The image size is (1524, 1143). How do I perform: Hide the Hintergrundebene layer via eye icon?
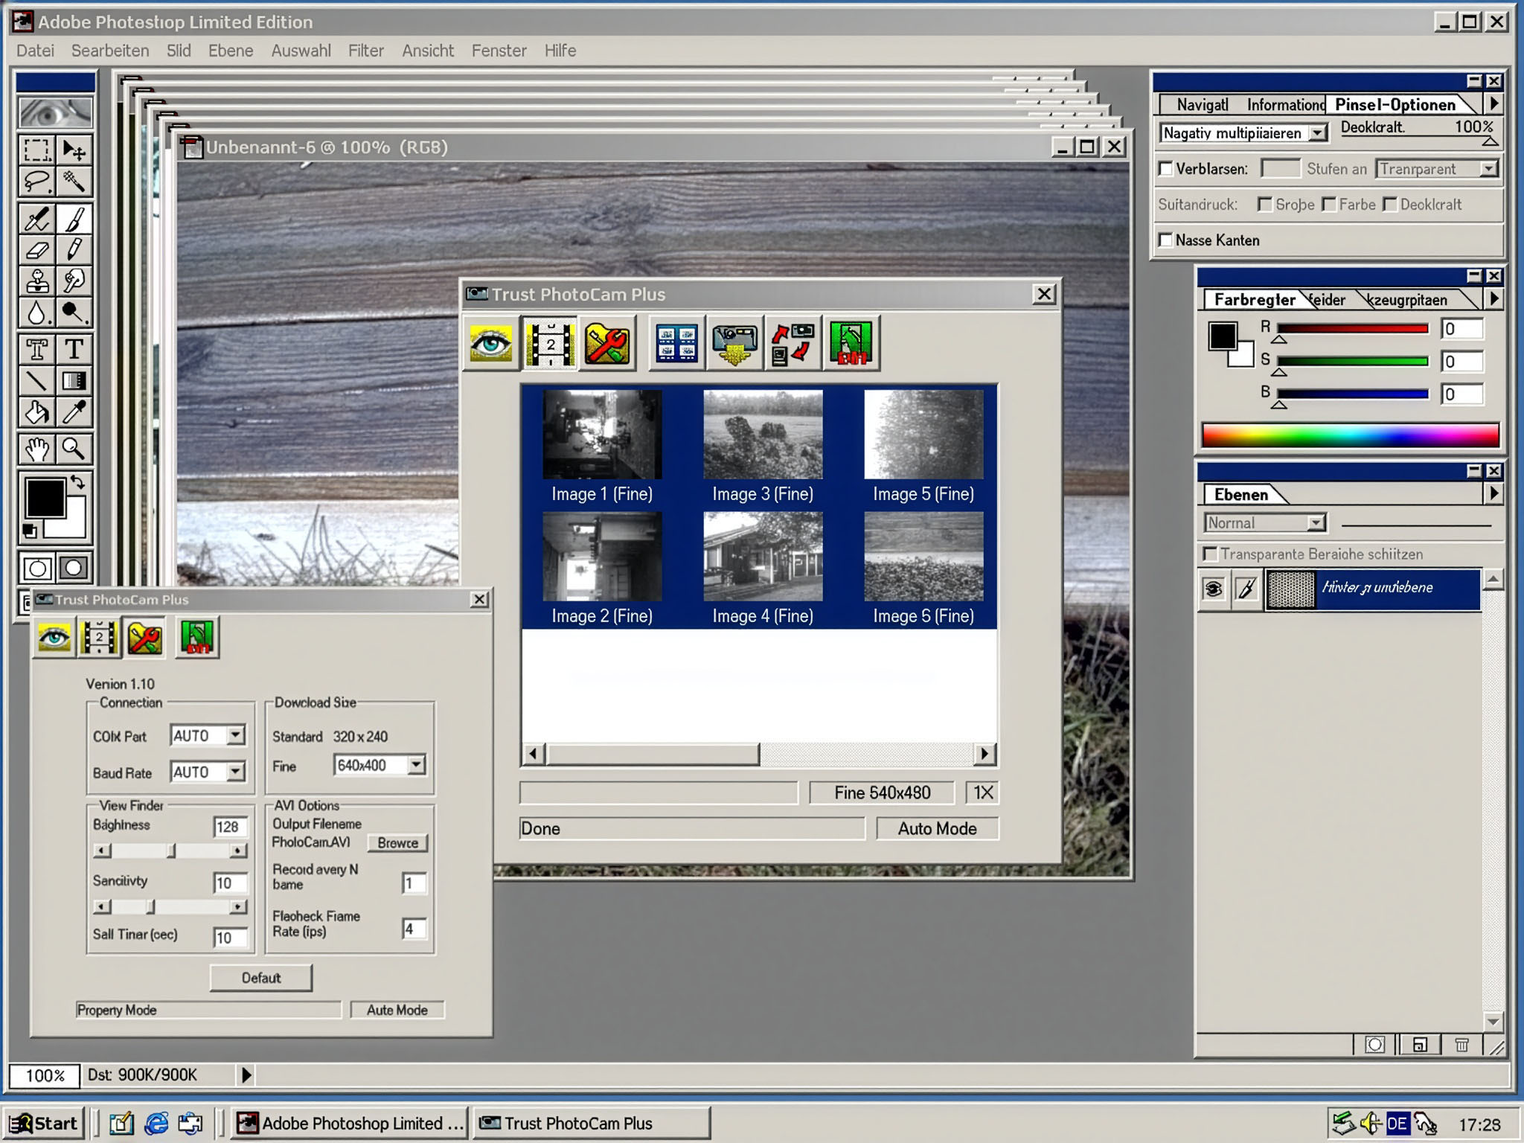1213,589
